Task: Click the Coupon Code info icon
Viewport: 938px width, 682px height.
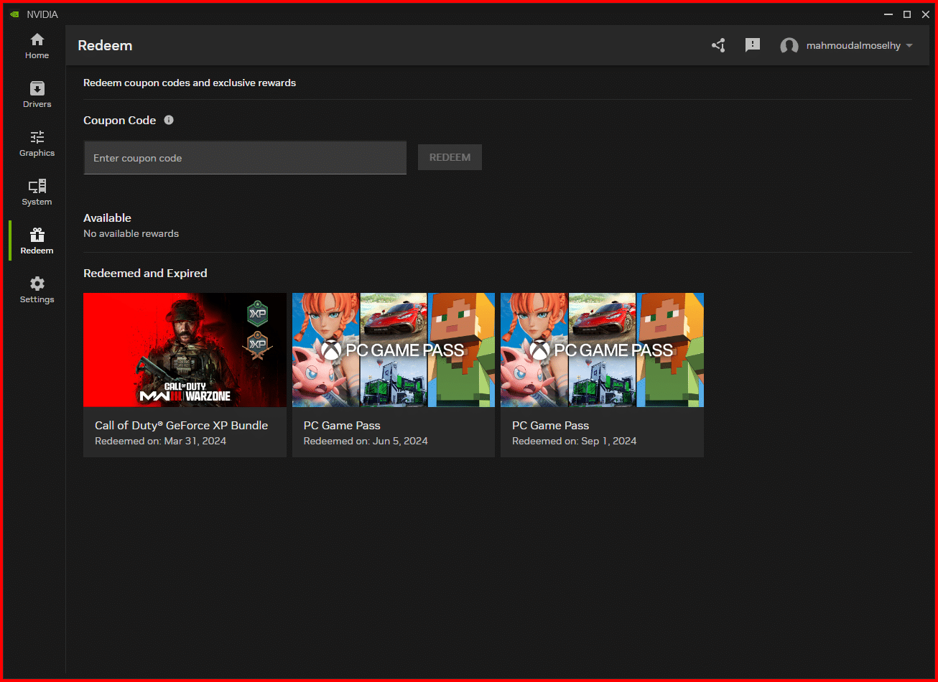Action: (x=169, y=120)
